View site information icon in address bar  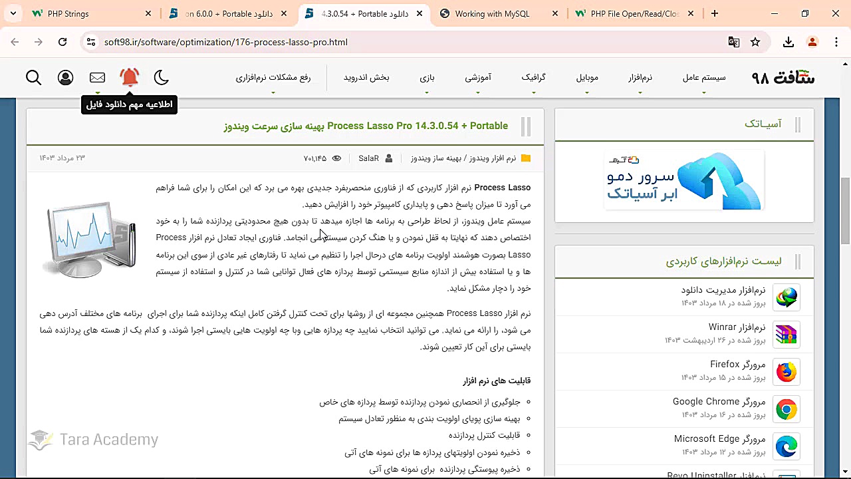(x=91, y=42)
